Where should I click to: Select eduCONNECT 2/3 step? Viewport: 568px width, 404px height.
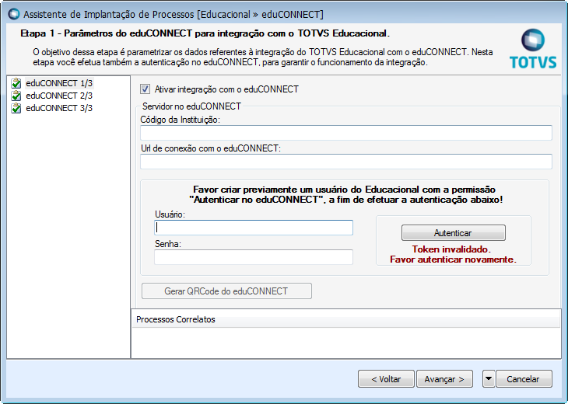(59, 96)
